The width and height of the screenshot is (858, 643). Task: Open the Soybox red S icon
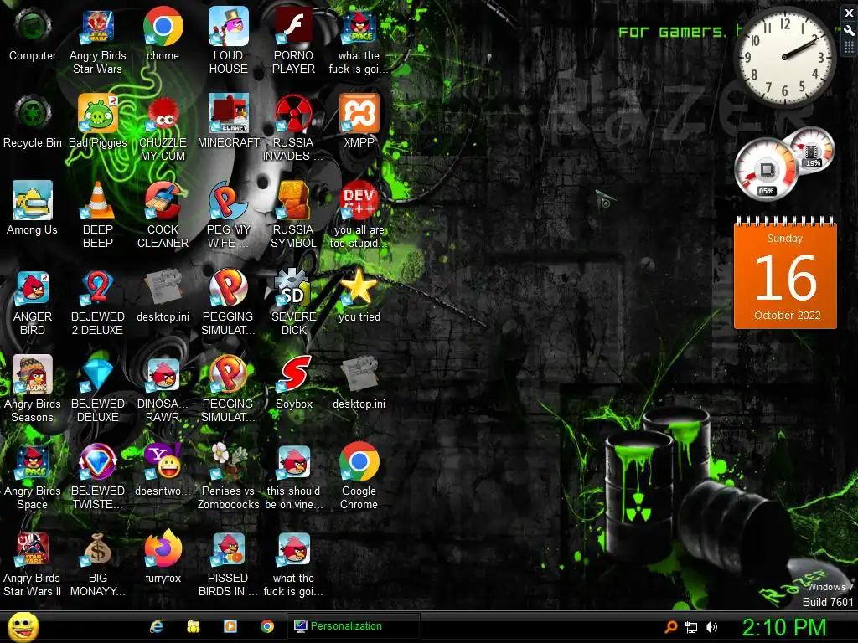point(294,383)
